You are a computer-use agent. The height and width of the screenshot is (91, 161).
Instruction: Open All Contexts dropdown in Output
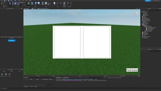(x=66, y=78)
